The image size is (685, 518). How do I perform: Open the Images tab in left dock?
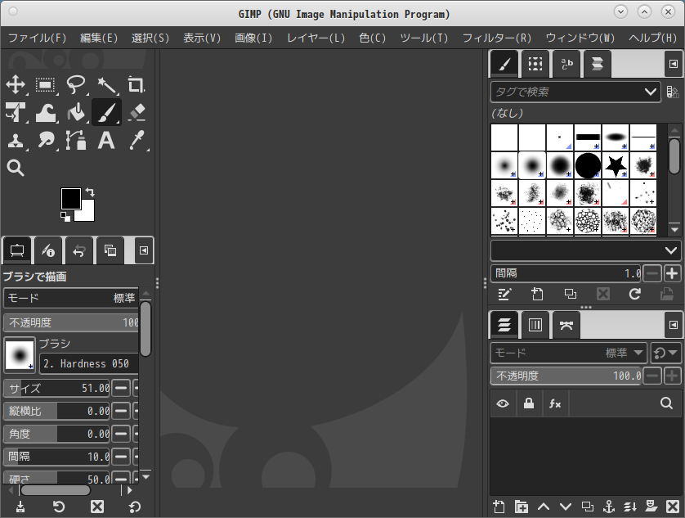coord(110,250)
